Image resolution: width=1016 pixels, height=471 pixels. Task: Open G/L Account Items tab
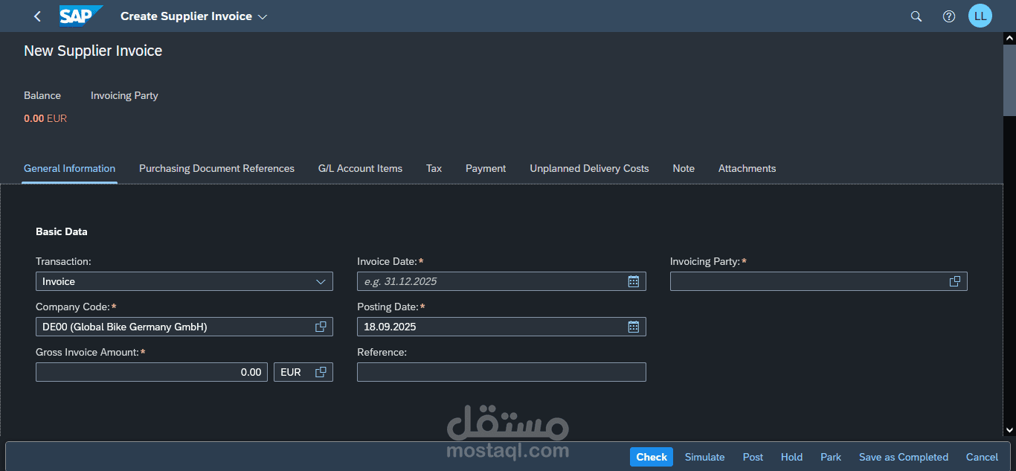pos(360,168)
